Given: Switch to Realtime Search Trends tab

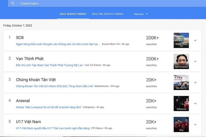Looking at the screenshot, I should 107,14.
